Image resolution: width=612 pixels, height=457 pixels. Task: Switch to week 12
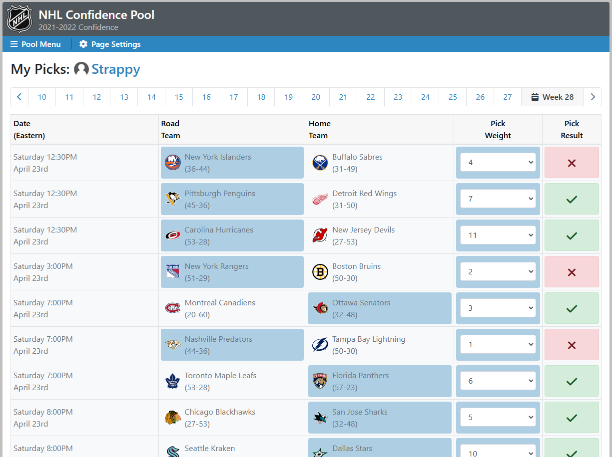(97, 97)
